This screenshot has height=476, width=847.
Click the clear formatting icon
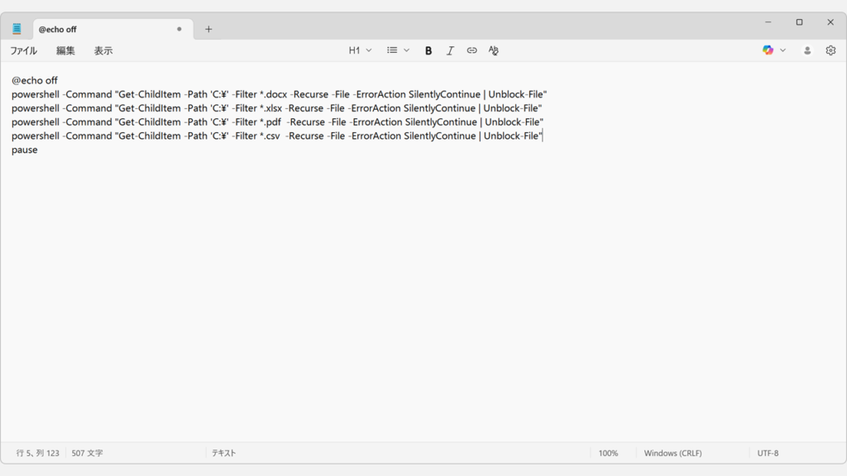[494, 50]
